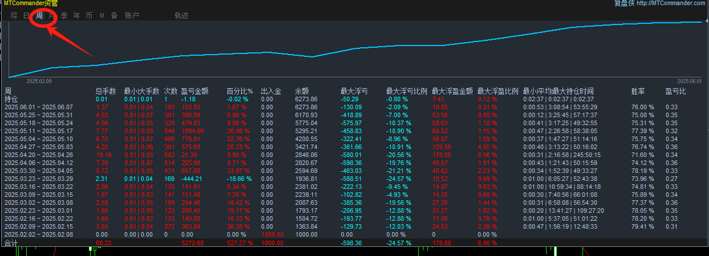Click the 总手数 column header
The height and width of the screenshot is (256, 709).
[x=106, y=91]
